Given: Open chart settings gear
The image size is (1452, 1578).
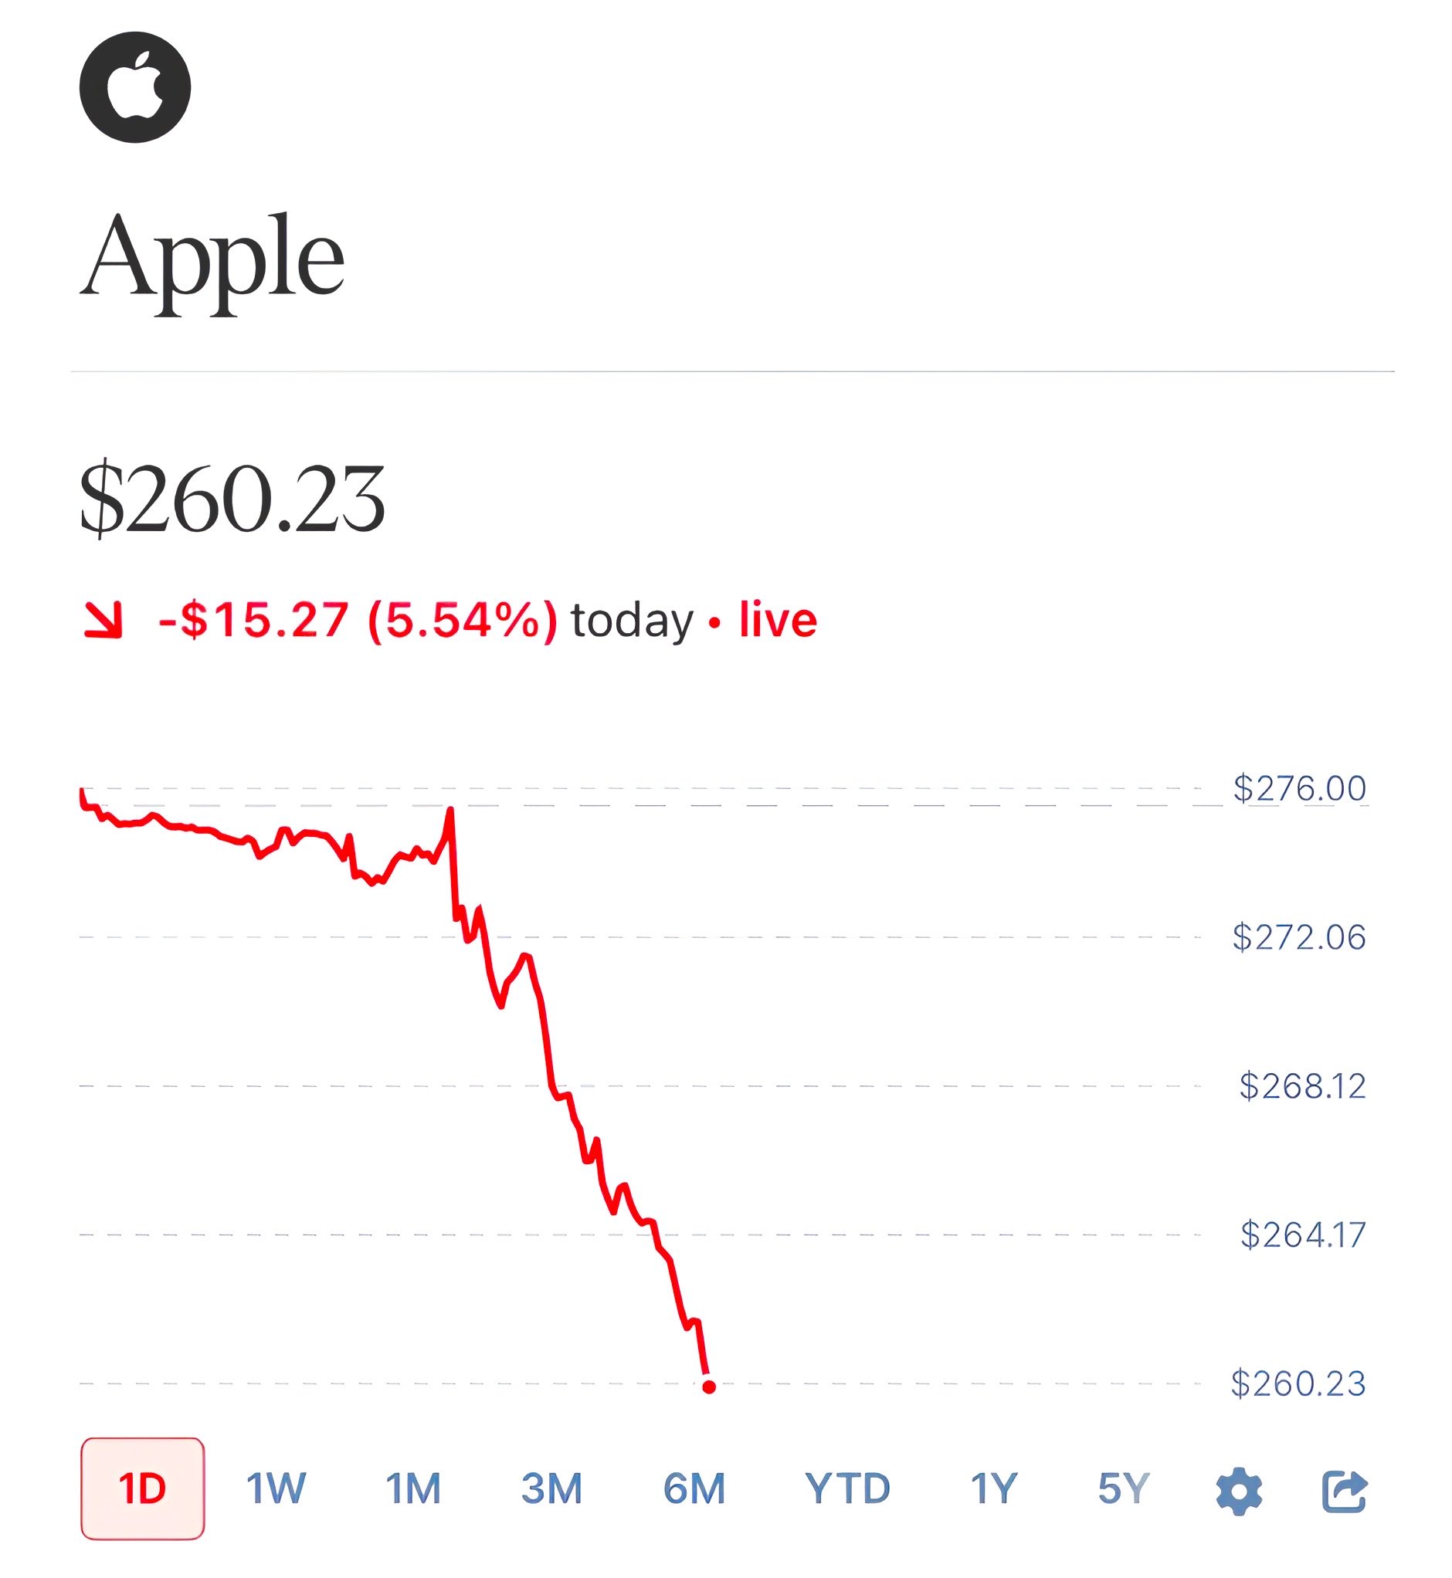Looking at the screenshot, I should click(x=1239, y=1490).
